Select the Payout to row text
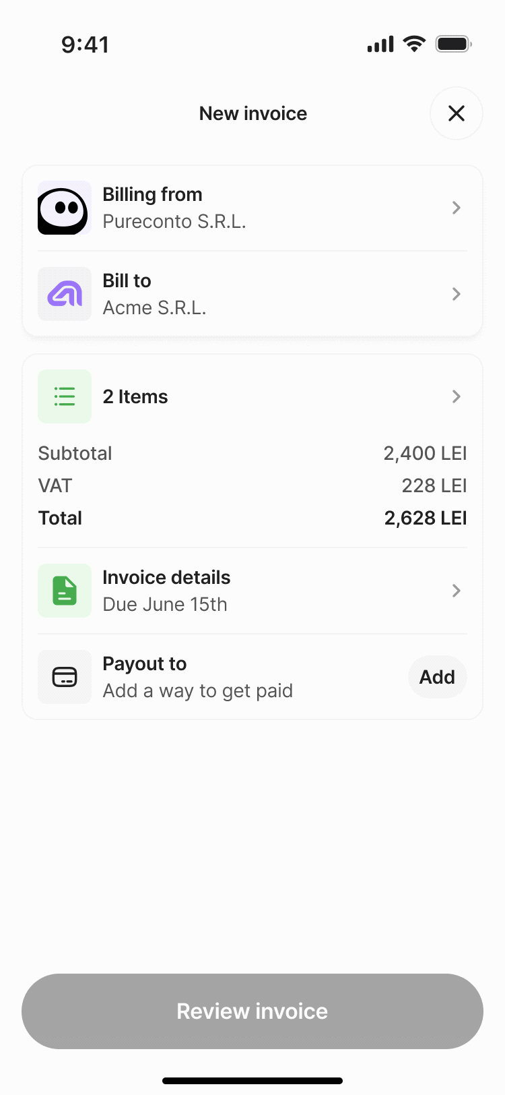Viewport: 505px width, 1095px height. tap(198, 677)
